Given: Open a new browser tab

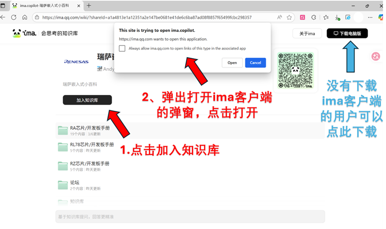Looking at the screenshot, I should [x=89, y=5].
